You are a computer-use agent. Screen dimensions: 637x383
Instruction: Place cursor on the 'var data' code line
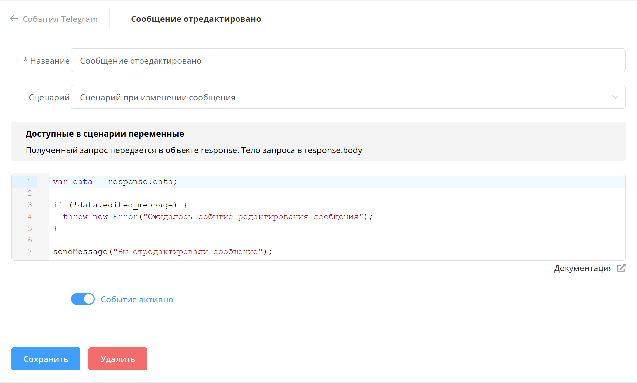point(115,182)
